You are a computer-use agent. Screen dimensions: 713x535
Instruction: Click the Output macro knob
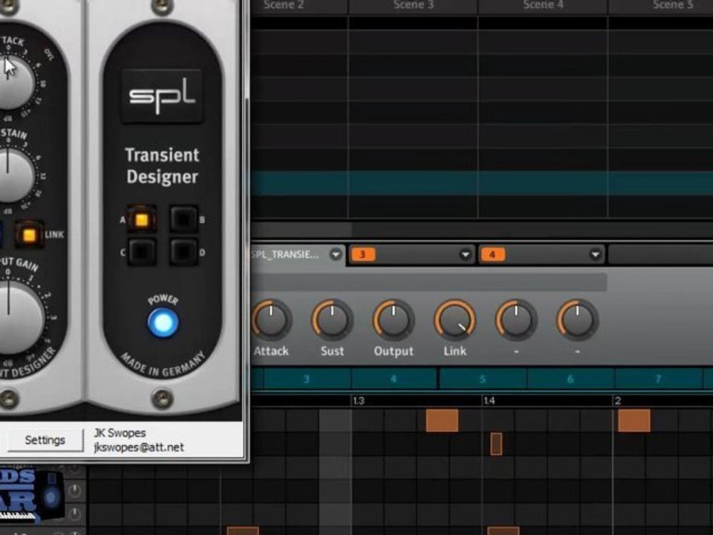[394, 320]
